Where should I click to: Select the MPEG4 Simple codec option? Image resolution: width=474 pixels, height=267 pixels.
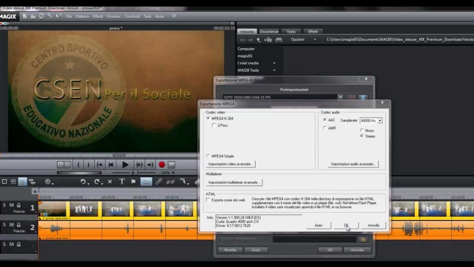click(x=208, y=156)
